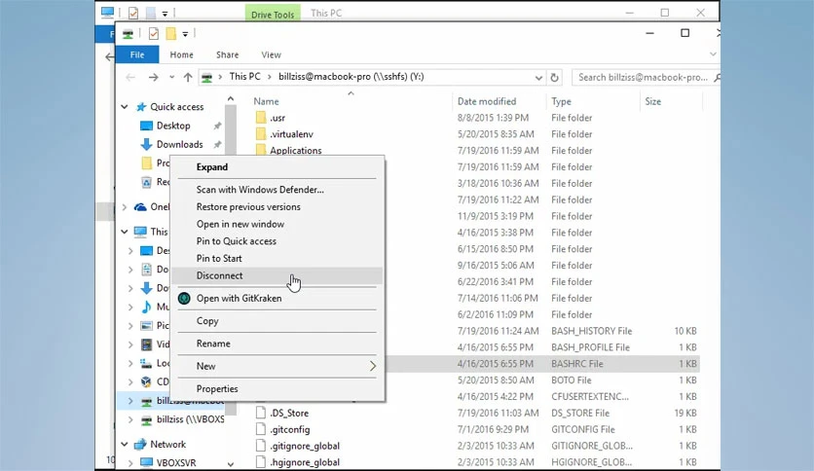Screen dimensions: 814x471
Task: Select the .virtualenv folder
Action: point(291,134)
